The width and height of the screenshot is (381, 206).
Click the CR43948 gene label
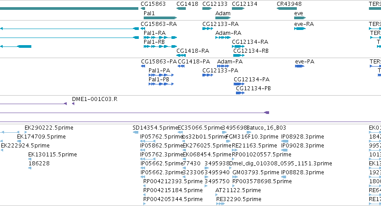point(289,4)
